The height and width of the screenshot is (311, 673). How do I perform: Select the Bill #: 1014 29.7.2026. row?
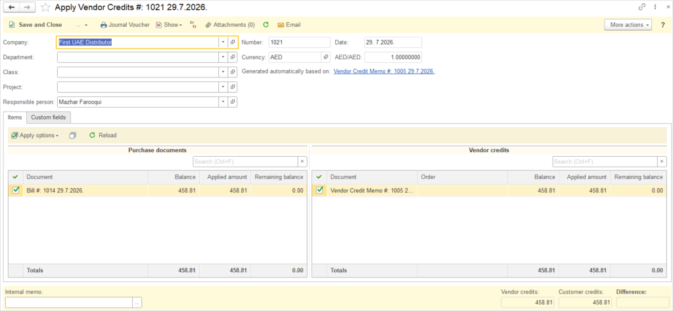click(158, 191)
